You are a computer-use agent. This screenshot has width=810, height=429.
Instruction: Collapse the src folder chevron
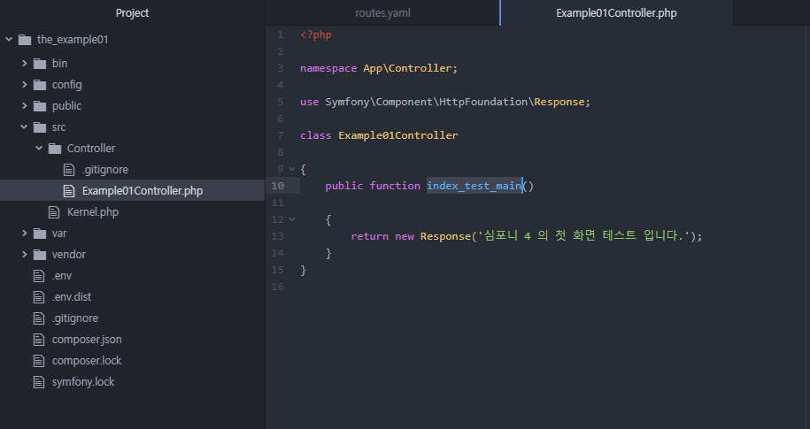(x=24, y=127)
